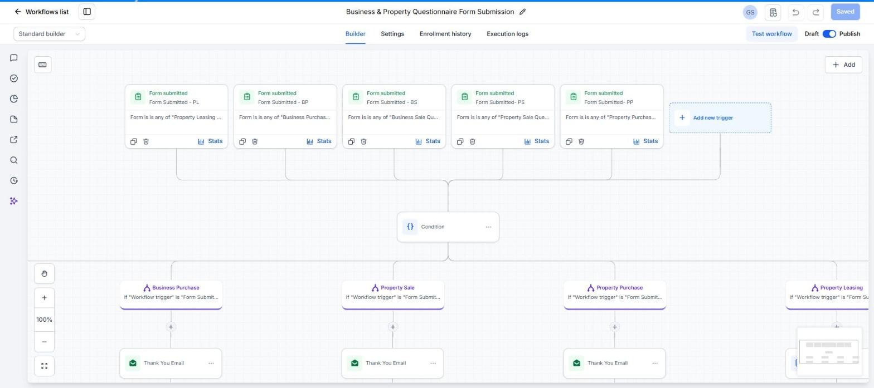Switch to the Settings tab
This screenshot has width=874, height=388.
point(392,34)
